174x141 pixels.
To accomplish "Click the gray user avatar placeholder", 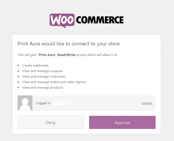I will (x=25, y=103).
